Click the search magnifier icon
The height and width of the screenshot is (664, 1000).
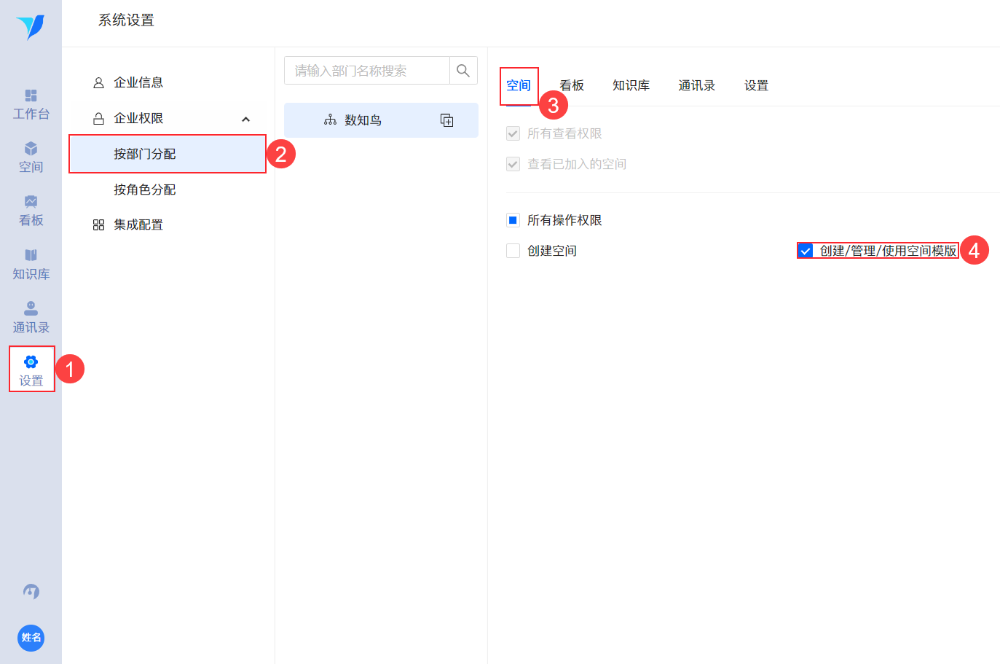pyautogui.click(x=462, y=70)
